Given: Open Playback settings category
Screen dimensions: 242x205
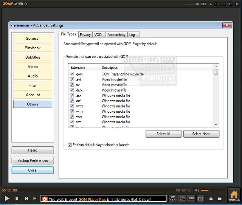Looking at the screenshot, I should point(33,48).
